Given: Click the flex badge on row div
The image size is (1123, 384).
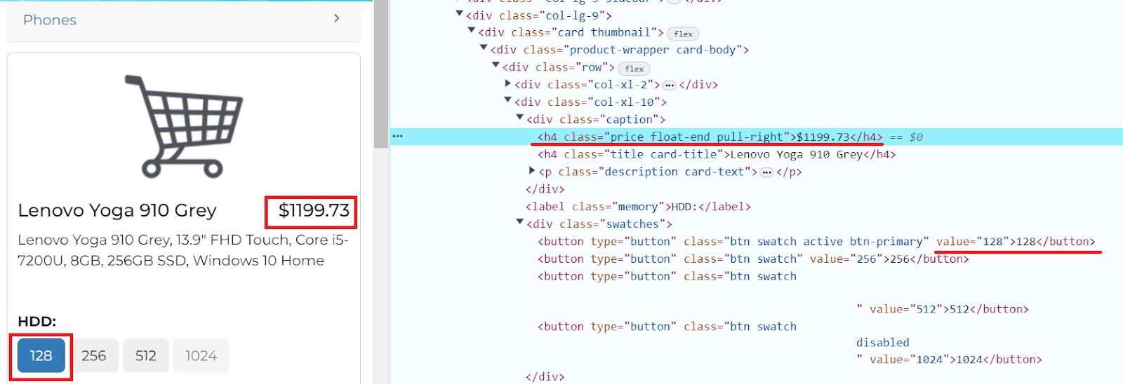Looking at the screenshot, I should tap(634, 69).
